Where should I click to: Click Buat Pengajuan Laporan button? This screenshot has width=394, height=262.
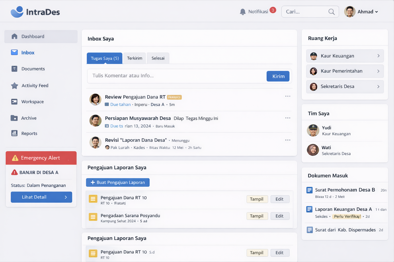point(118,182)
